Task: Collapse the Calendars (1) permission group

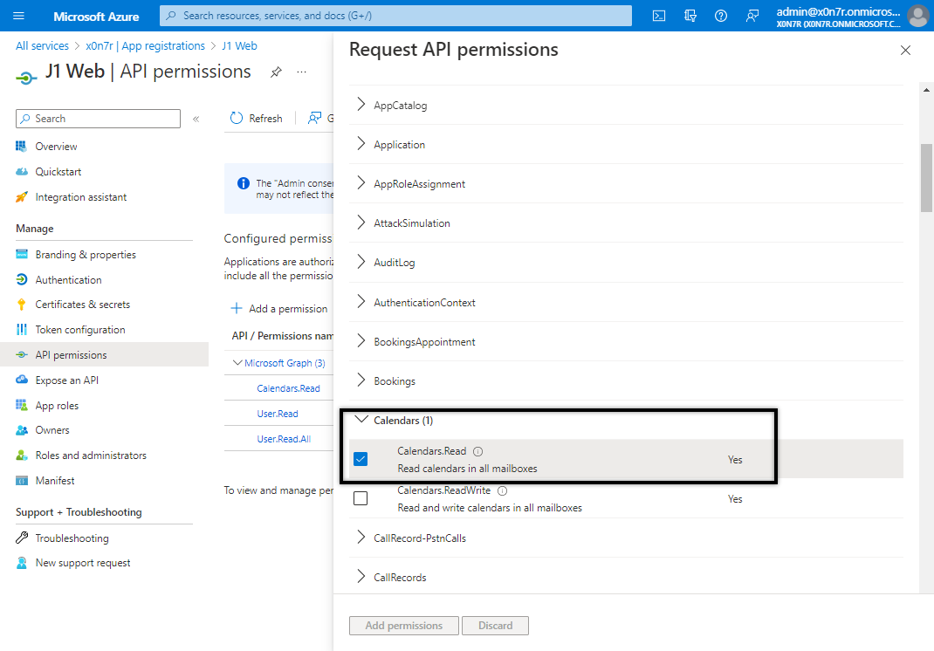Action: (x=361, y=420)
